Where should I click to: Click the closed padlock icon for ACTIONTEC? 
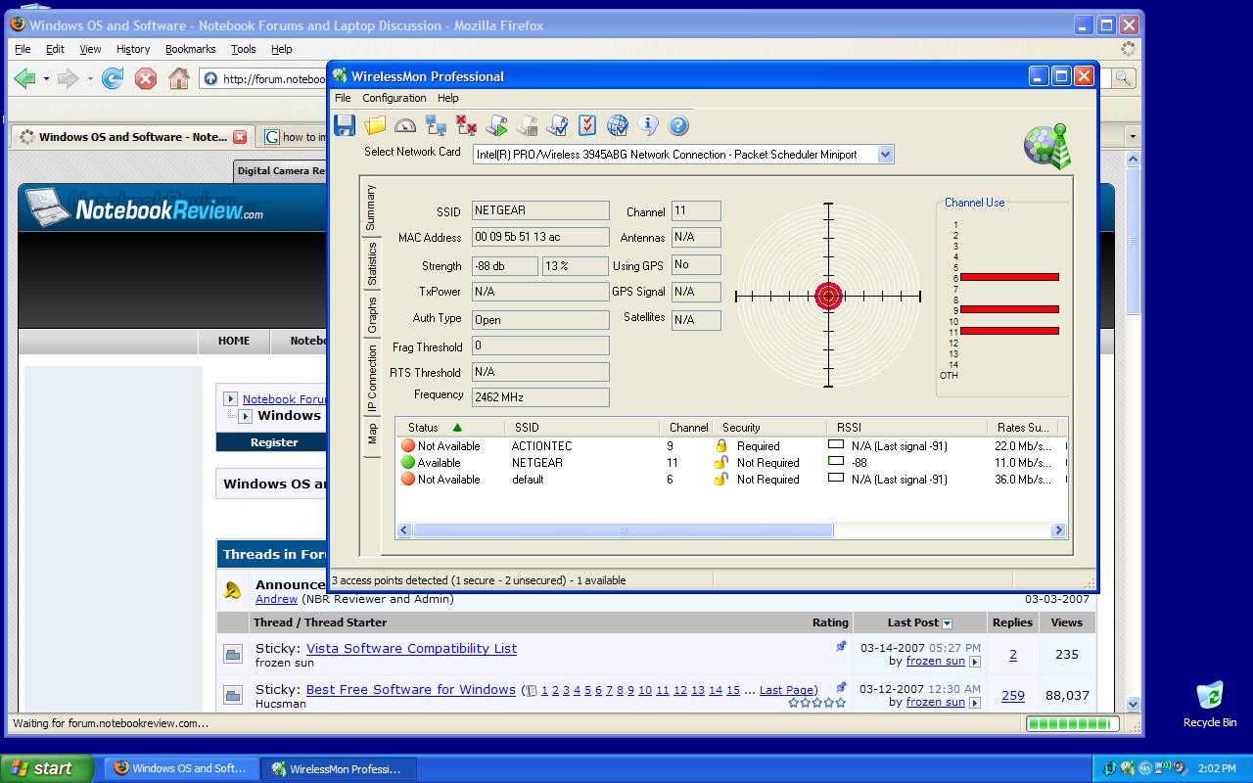pyautogui.click(x=721, y=445)
